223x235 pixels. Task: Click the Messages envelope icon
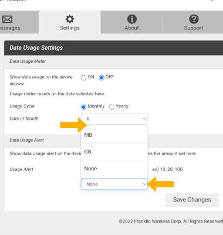[7, 19]
